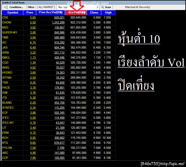Select the HYDRO symbol

tap(7, 73)
